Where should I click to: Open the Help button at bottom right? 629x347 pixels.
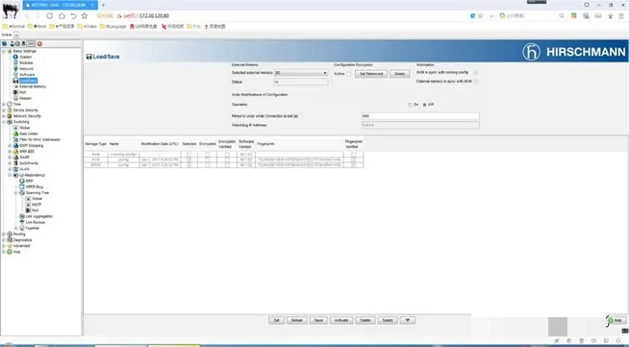coord(616,320)
